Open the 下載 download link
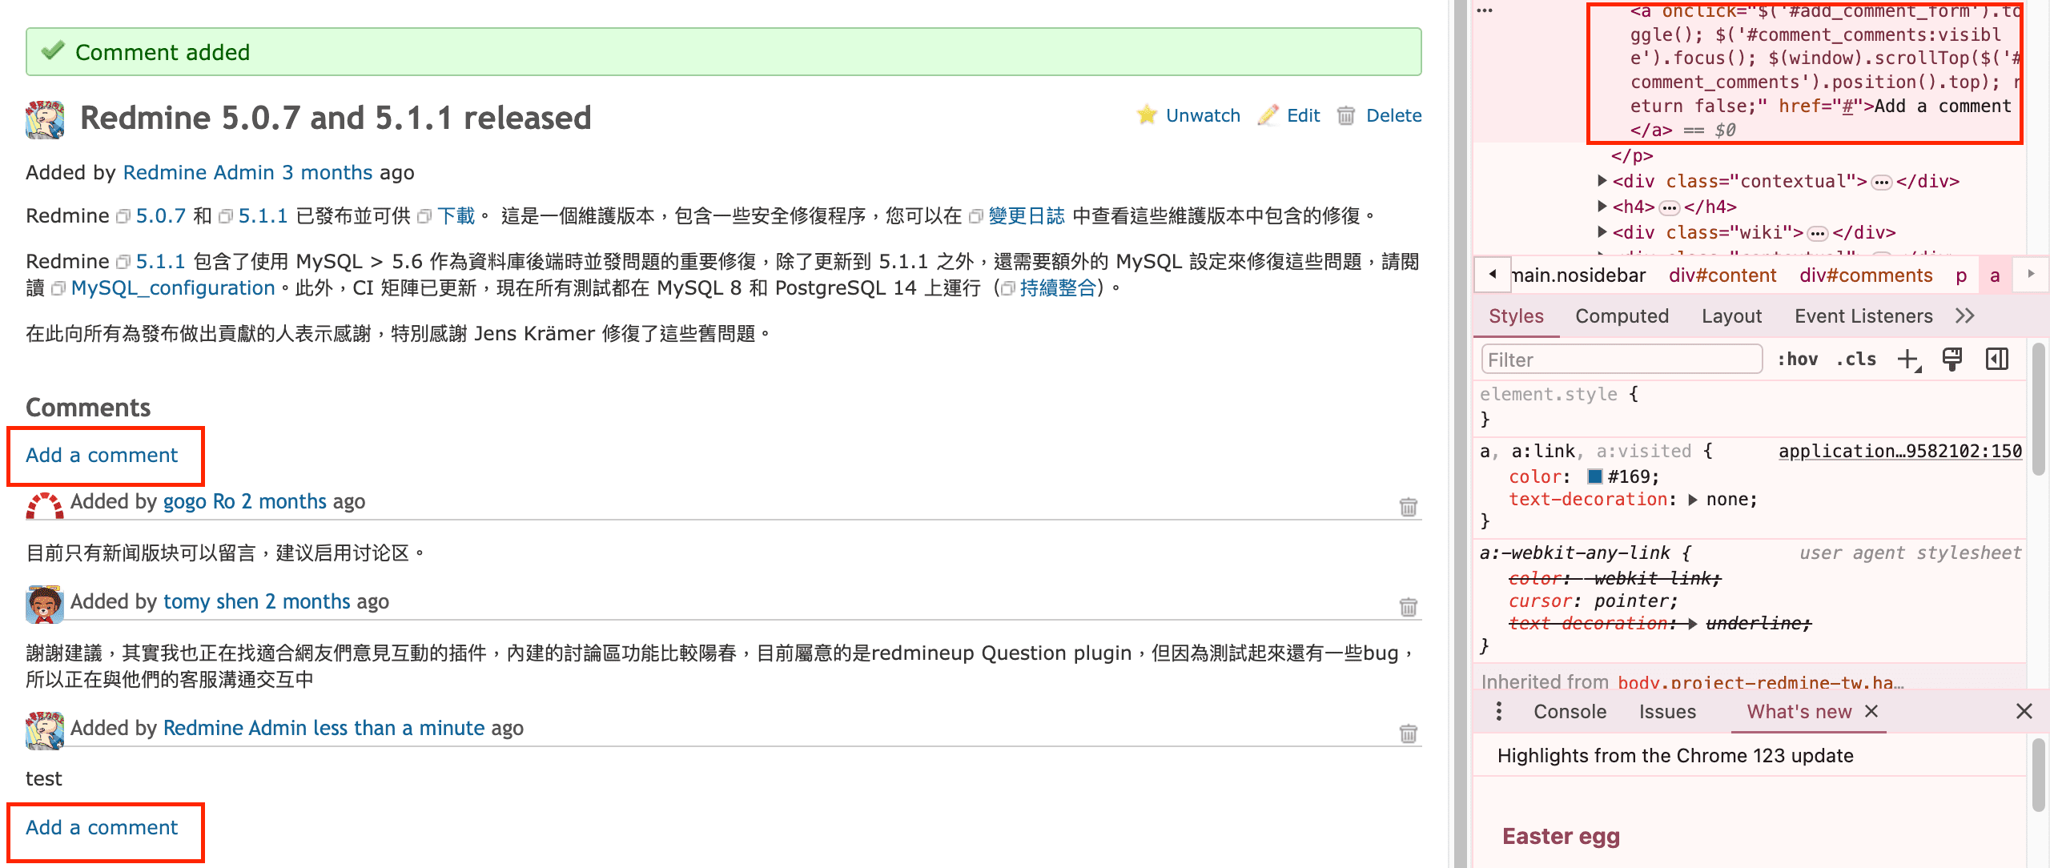 (x=456, y=216)
